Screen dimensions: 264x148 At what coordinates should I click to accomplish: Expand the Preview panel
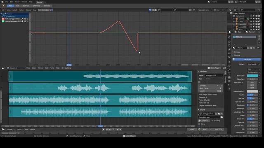click(x=237, y=52)
